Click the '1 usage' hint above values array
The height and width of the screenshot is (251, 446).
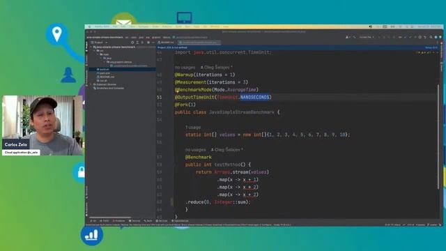pyautogui.click(x=193, y=127)
